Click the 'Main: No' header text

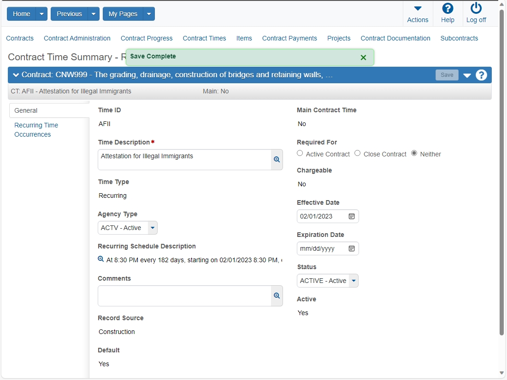click(x=216, y=92)
